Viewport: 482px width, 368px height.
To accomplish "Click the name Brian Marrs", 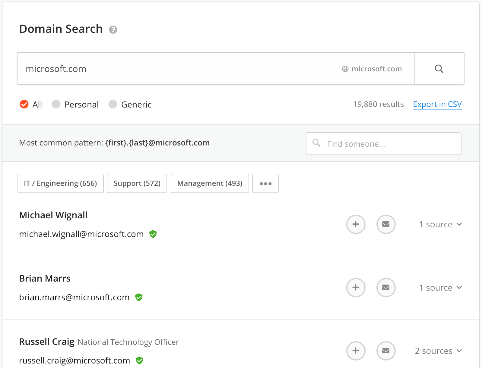I will click(45, 279).
